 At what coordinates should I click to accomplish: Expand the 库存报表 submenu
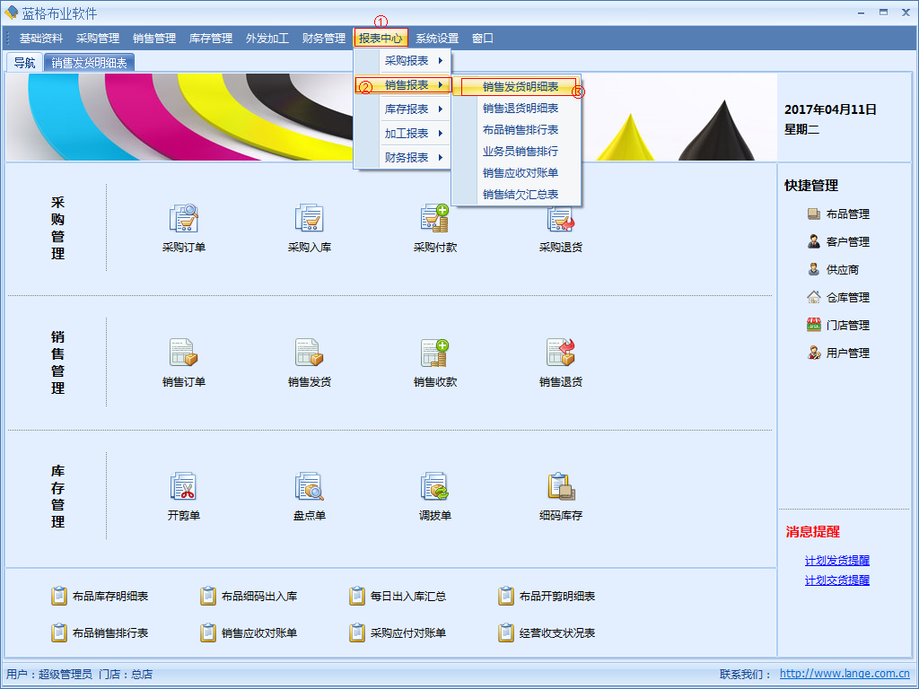click(407, 109)
